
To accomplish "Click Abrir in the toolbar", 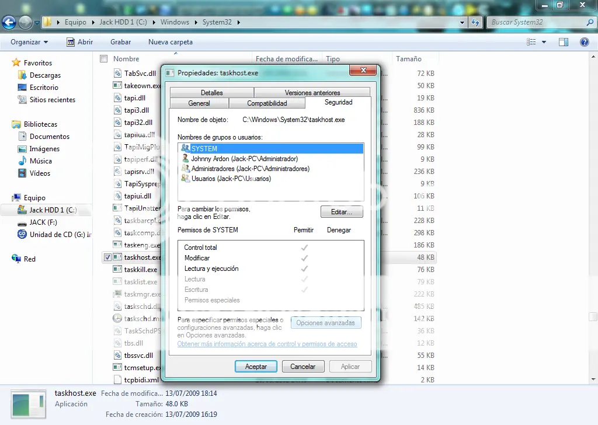I will coord(79,42).
